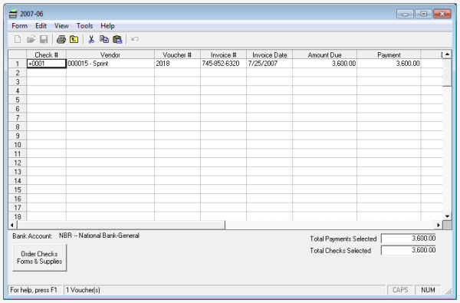Click the Voucher # column header
Viewport: 460px width, 303px height.
pos(177,54)
